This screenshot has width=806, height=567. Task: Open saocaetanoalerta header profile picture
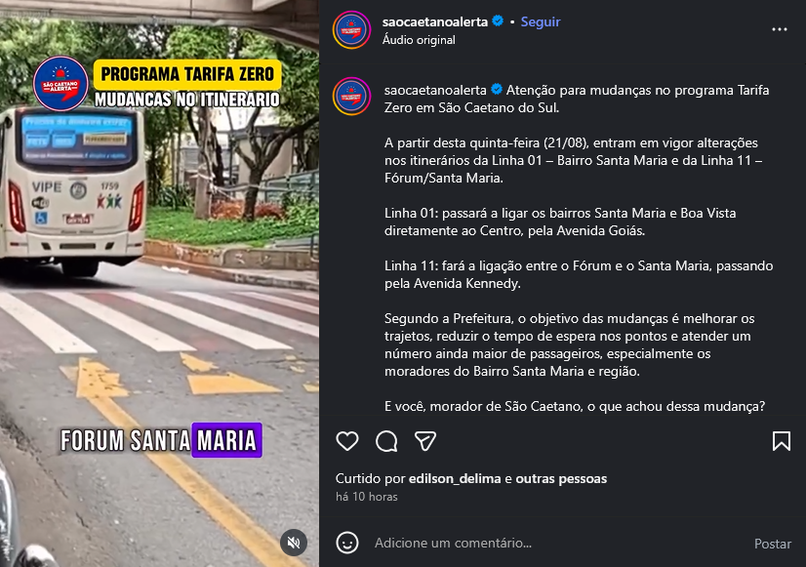[351, 30]
